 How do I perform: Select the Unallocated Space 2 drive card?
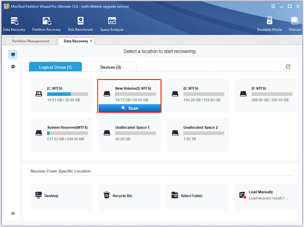click(x=198, y=135)
